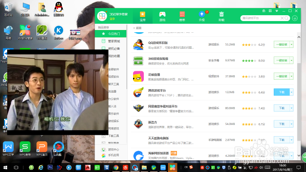Click the 登录 login link
The height and width of the screenshot is (172, 306).
[x=112, y=19]
